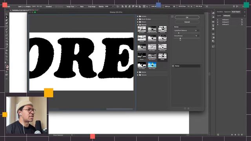
Task: Select Artboard 1 in Artboards panel
Action: [229, 20]
